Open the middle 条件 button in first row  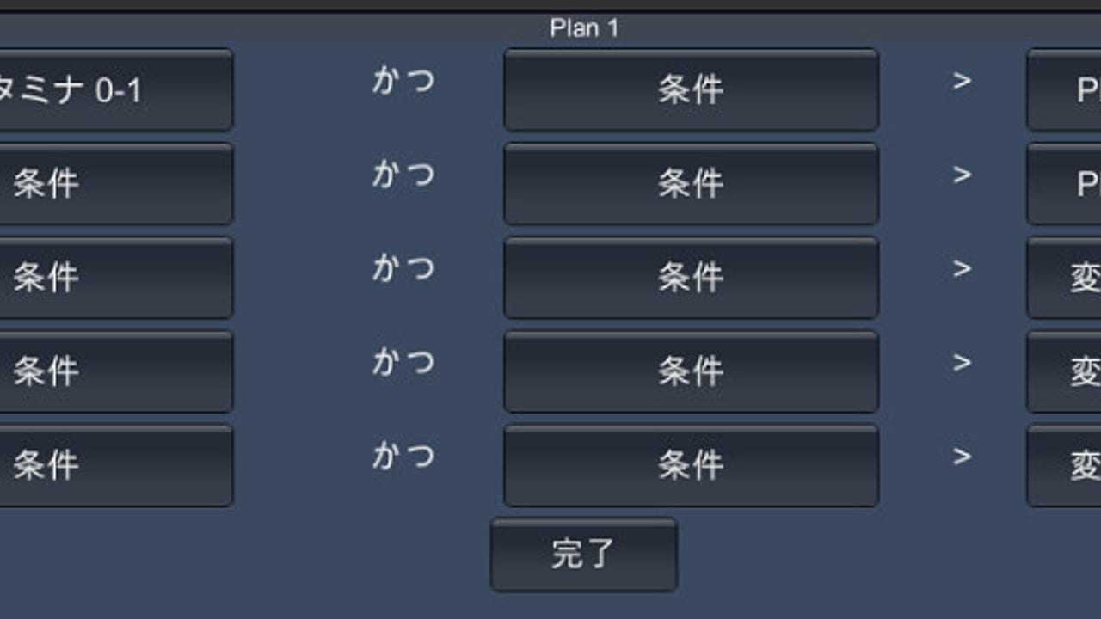(691, 89)
